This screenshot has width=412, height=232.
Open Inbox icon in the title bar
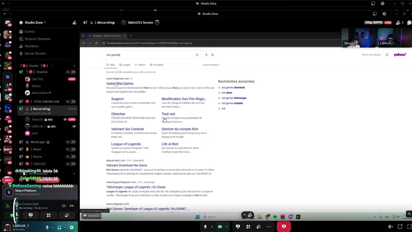point(375,14)
